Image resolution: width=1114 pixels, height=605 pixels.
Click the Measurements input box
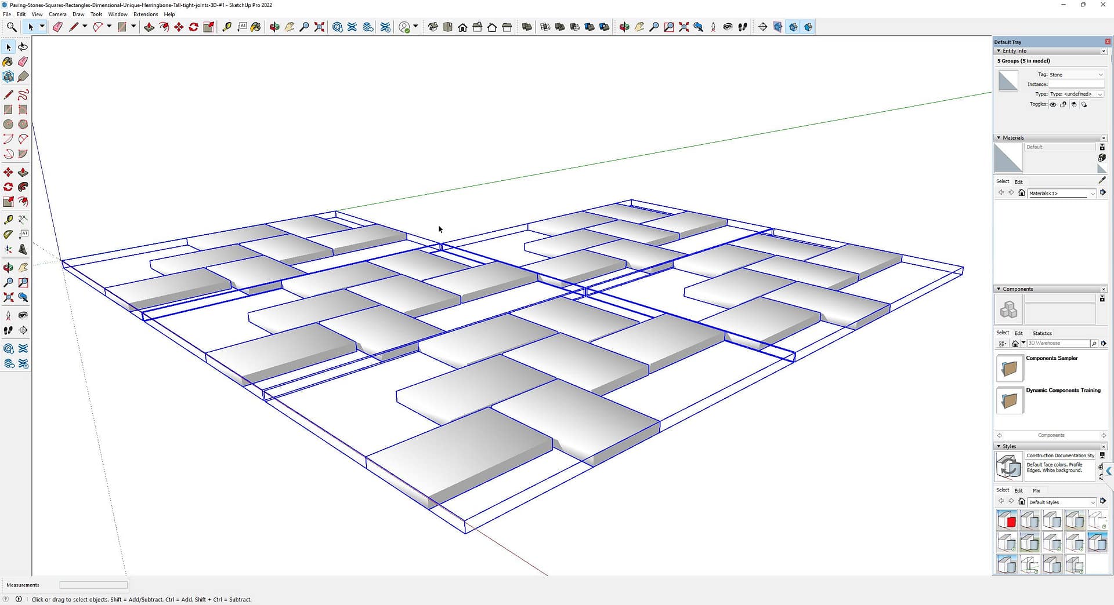click(x=93, y=585)
